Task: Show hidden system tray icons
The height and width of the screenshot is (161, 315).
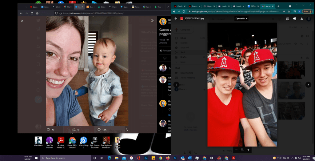Action: (x=293, y=158)
